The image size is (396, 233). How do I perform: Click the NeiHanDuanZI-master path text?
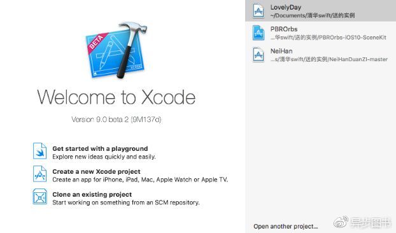point(329,59)
